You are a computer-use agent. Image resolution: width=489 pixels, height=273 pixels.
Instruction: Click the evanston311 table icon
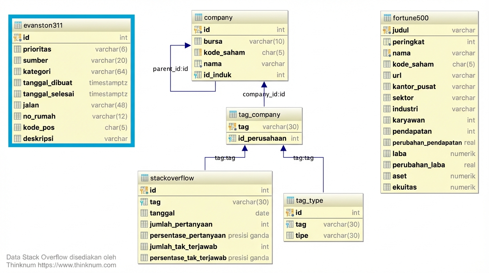(18, 25)
